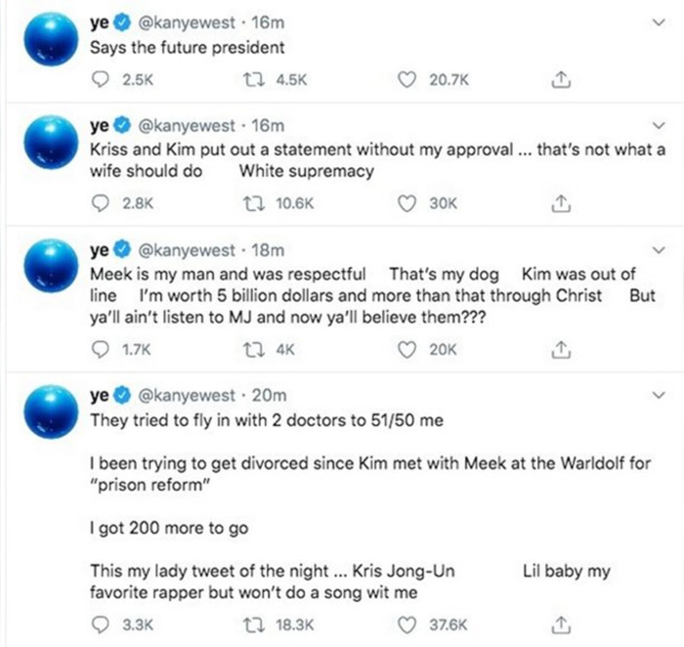Like the tweet with 30K likes
The image size is (684, 647).
[407, 204]
